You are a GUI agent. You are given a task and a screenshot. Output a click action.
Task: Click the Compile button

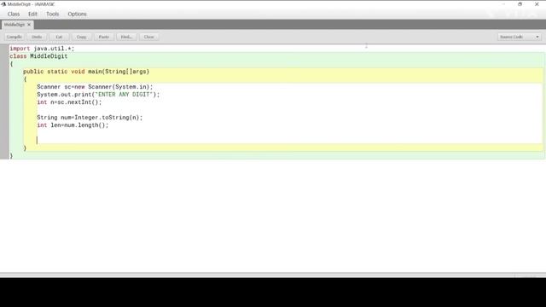click(x=15, y=37)
